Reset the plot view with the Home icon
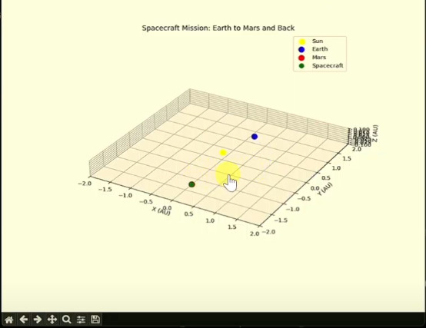The image size is (426, 328). tap(9, 320)
